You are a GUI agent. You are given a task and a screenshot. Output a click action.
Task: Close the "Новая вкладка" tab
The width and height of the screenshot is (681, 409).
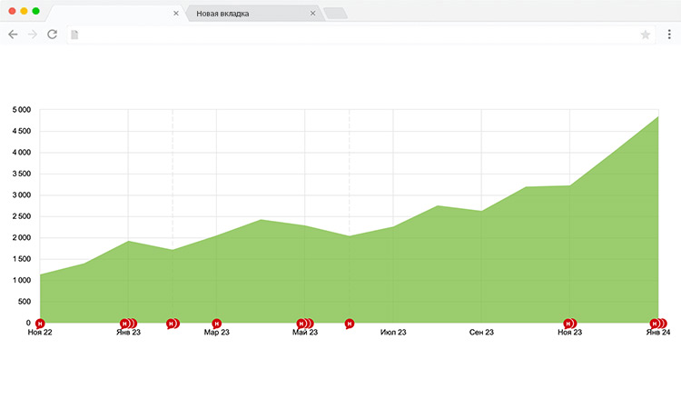(x=313, y=14)
